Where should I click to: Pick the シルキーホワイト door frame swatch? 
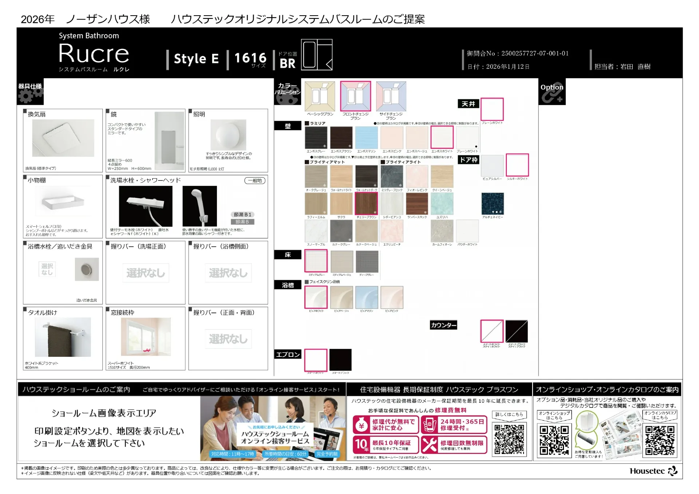coord(517,165)
